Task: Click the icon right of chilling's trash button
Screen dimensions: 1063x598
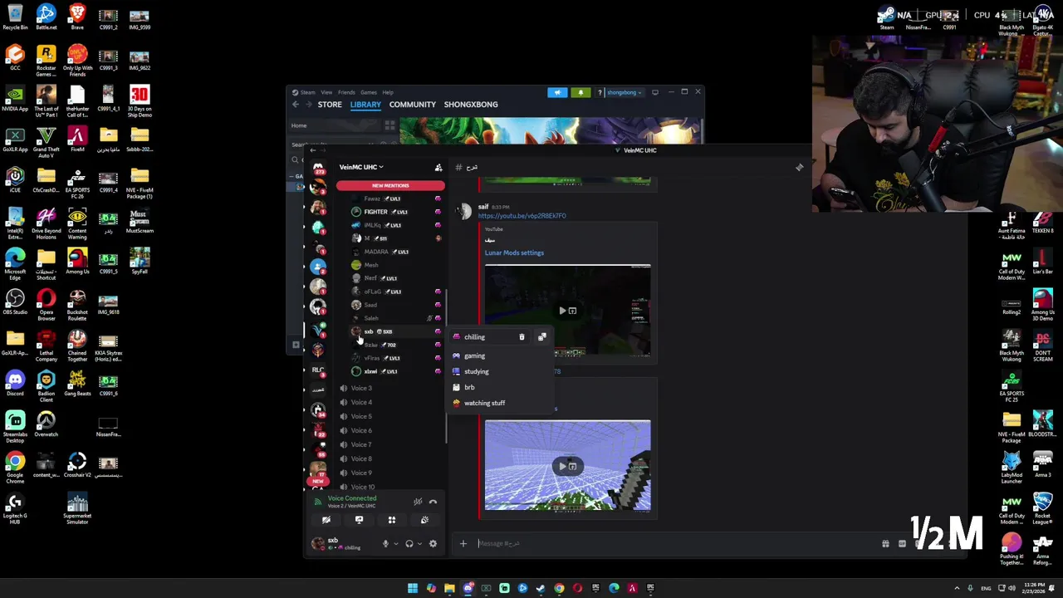Action: click(542, 337)
